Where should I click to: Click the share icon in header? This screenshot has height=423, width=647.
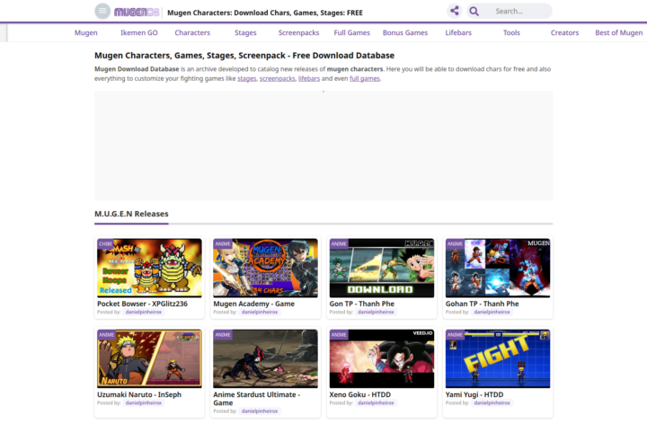coord(455,11)
